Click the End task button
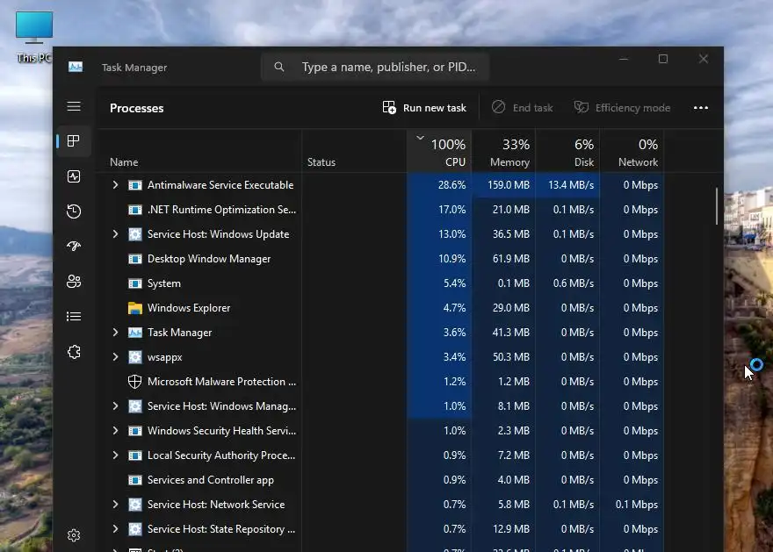 point(523,107)
